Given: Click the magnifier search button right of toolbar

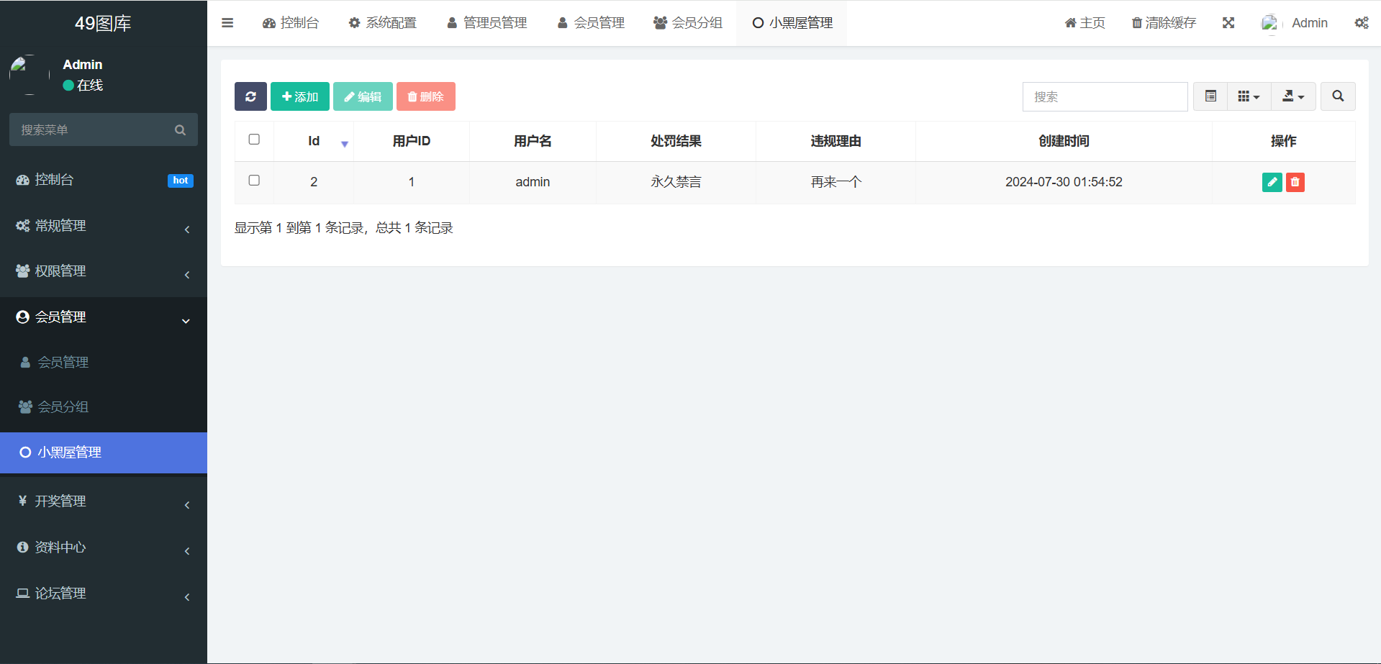Looking at the screenshot, I should tap(1338, 96).
